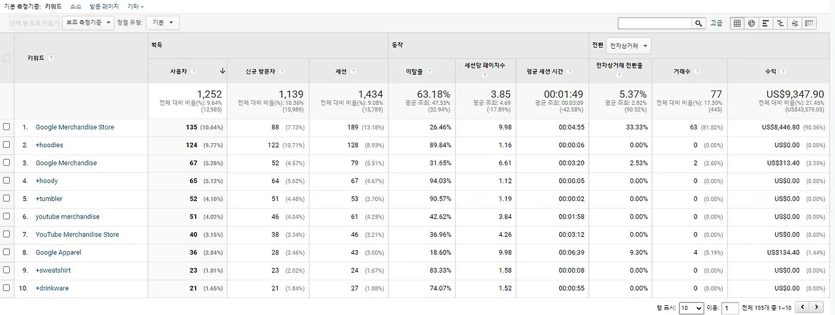
Task: Switch to the data table view icon
Action: pos(737,23)
